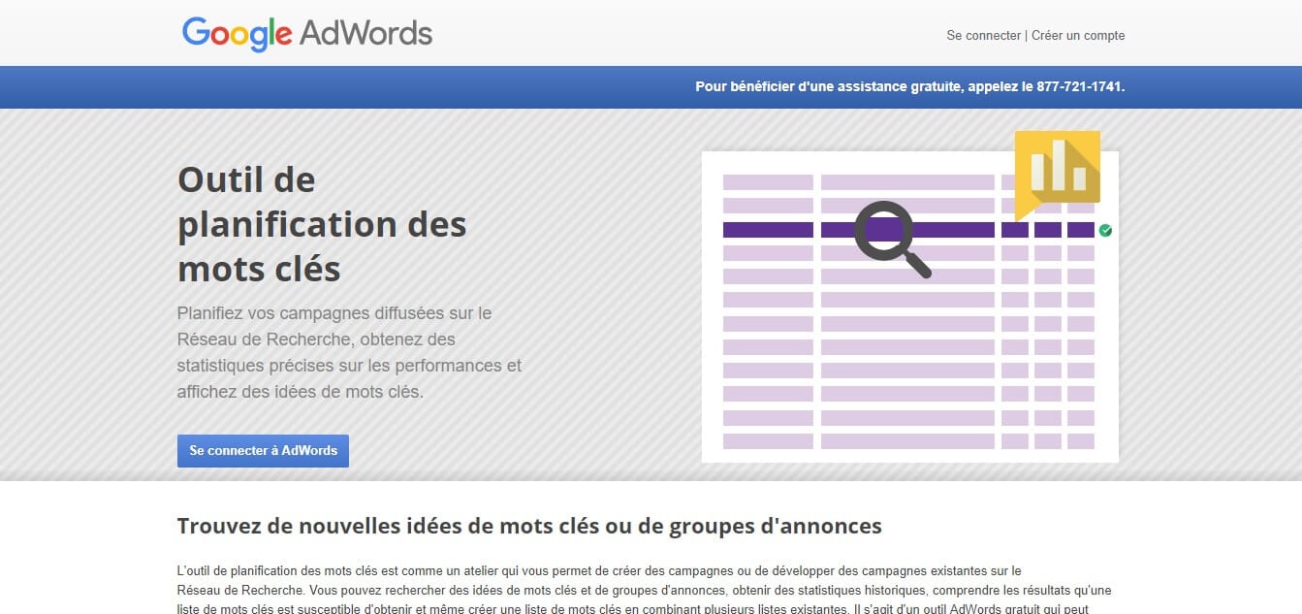The image size is (1302, 614).
Task: Click the colorful 'Google' word in the logo
Action: click(237, 34)
